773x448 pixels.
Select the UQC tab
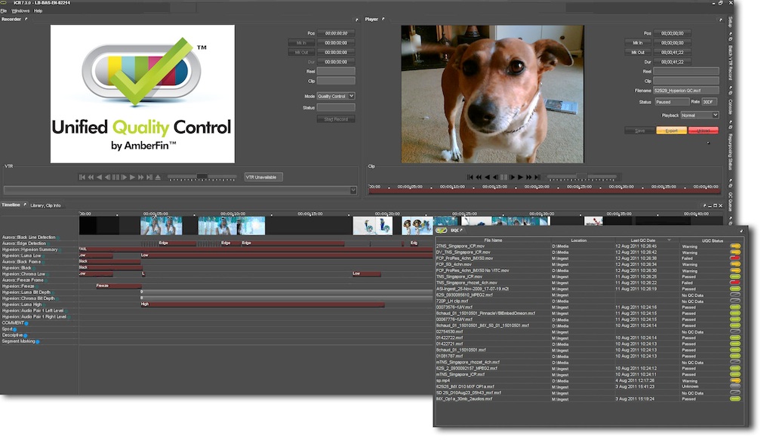454,230
